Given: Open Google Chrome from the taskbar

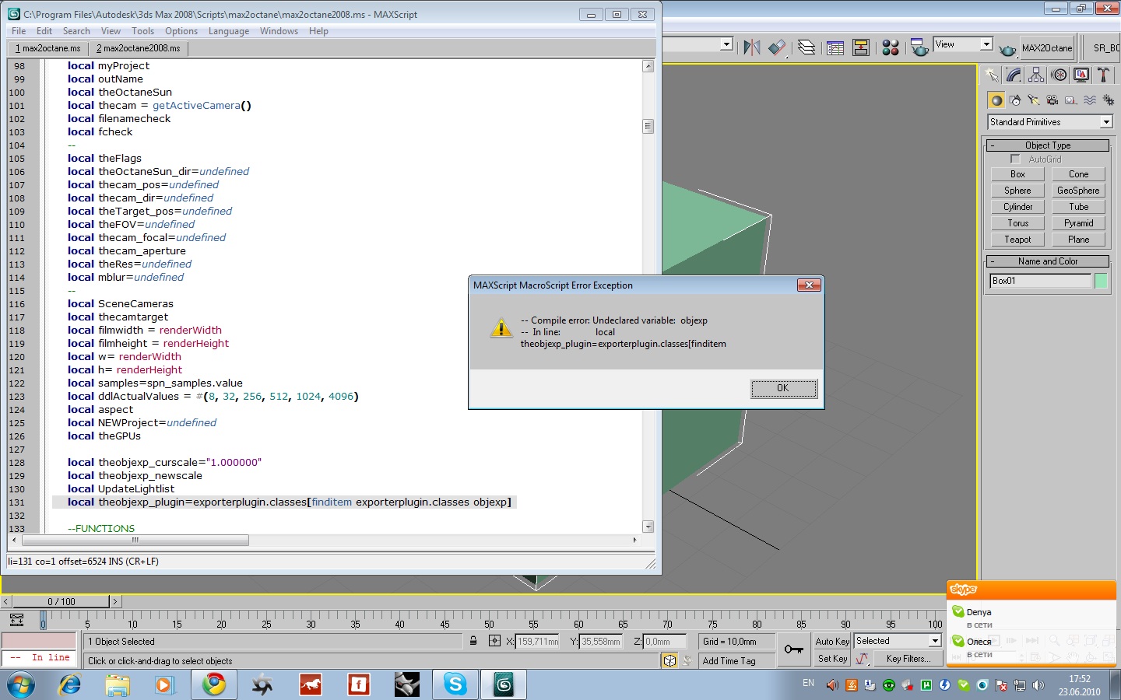Looking at the screenshot, I should (214, 684).
